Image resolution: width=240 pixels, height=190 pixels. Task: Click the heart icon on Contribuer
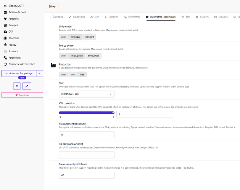pos(16,95)
